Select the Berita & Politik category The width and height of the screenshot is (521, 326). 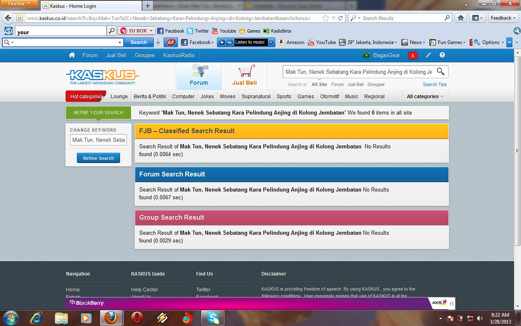[150, 97]
